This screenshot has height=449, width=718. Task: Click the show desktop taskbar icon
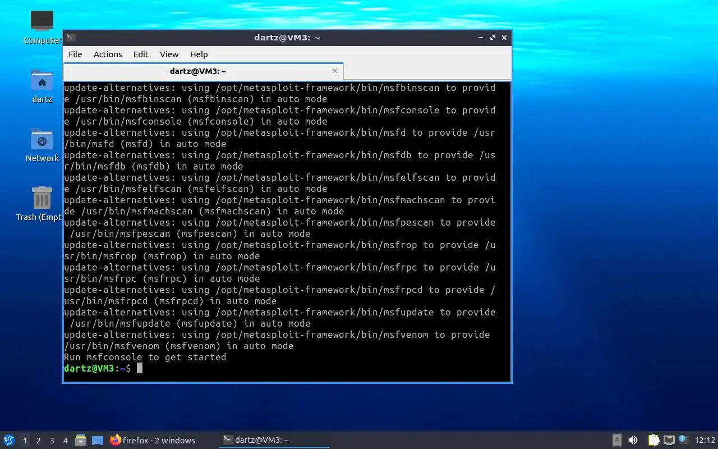[x=98, y=440]
